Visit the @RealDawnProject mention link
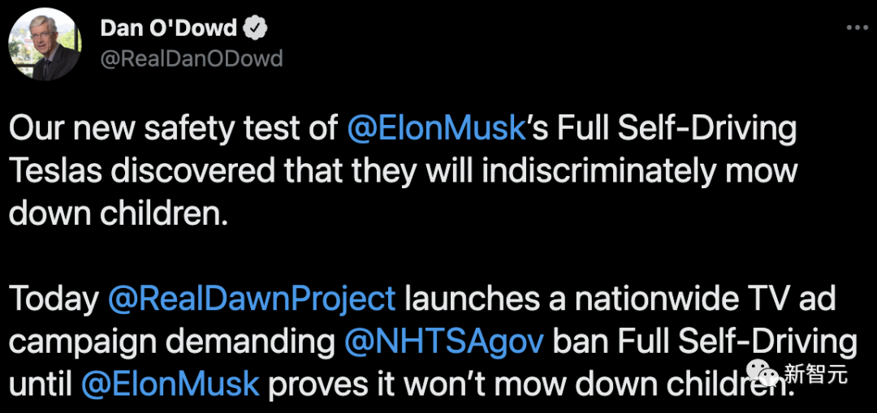This screenshot has height=413, width=877. click(252, 299)
